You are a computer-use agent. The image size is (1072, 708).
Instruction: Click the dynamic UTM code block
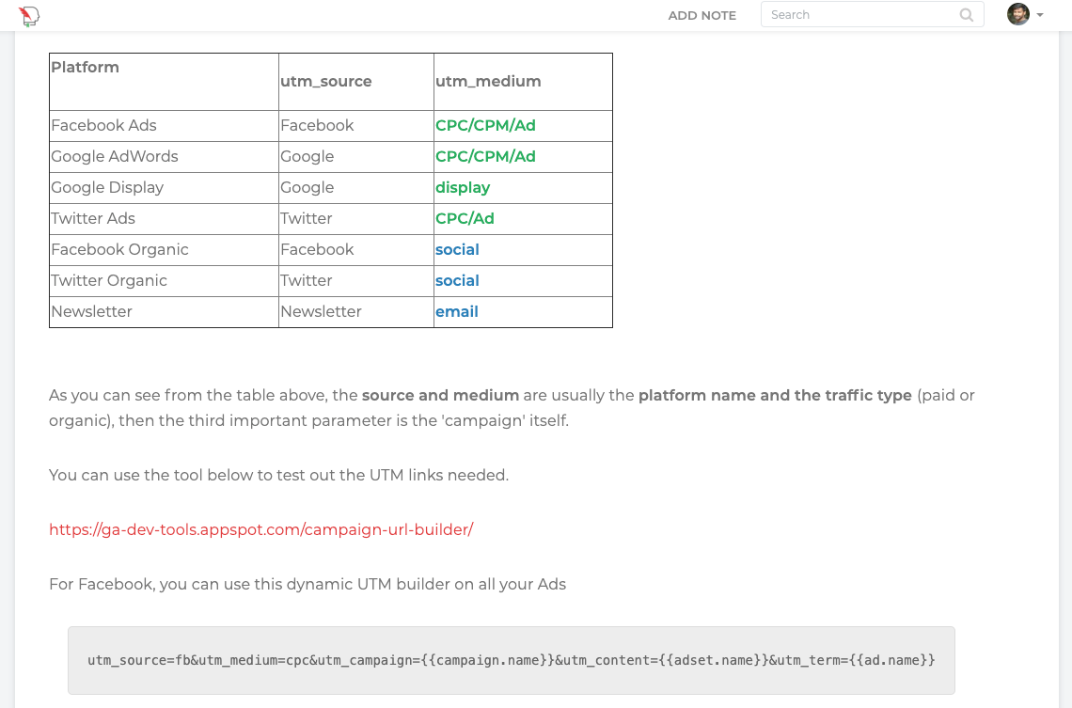511,660
